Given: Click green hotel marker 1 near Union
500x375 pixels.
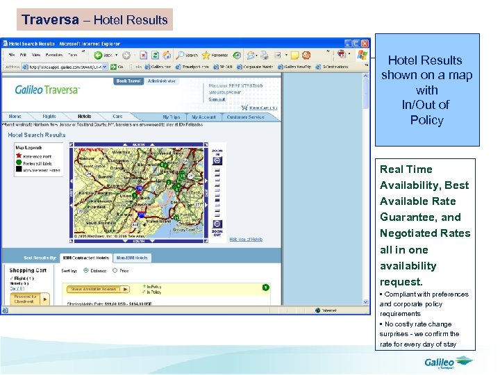Looking at the screenshot, I should [135, 195].
